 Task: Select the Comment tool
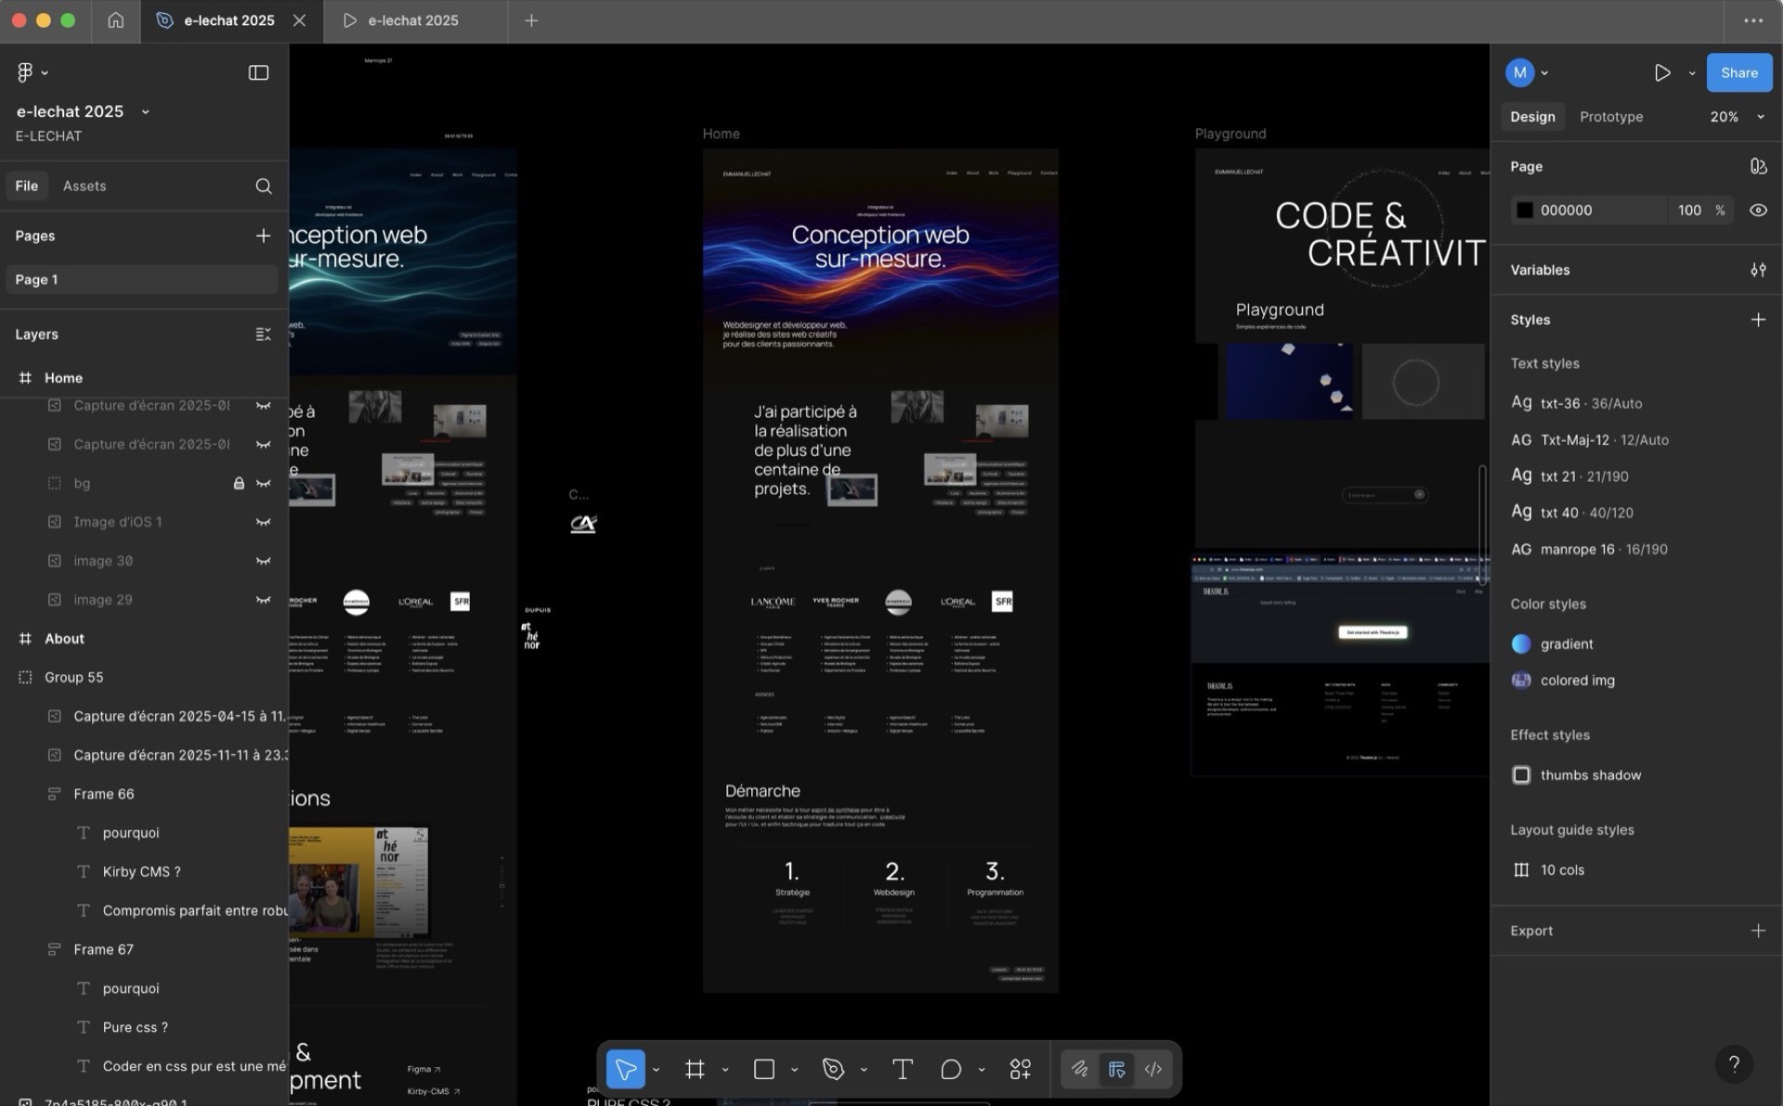pos(950,1069)
